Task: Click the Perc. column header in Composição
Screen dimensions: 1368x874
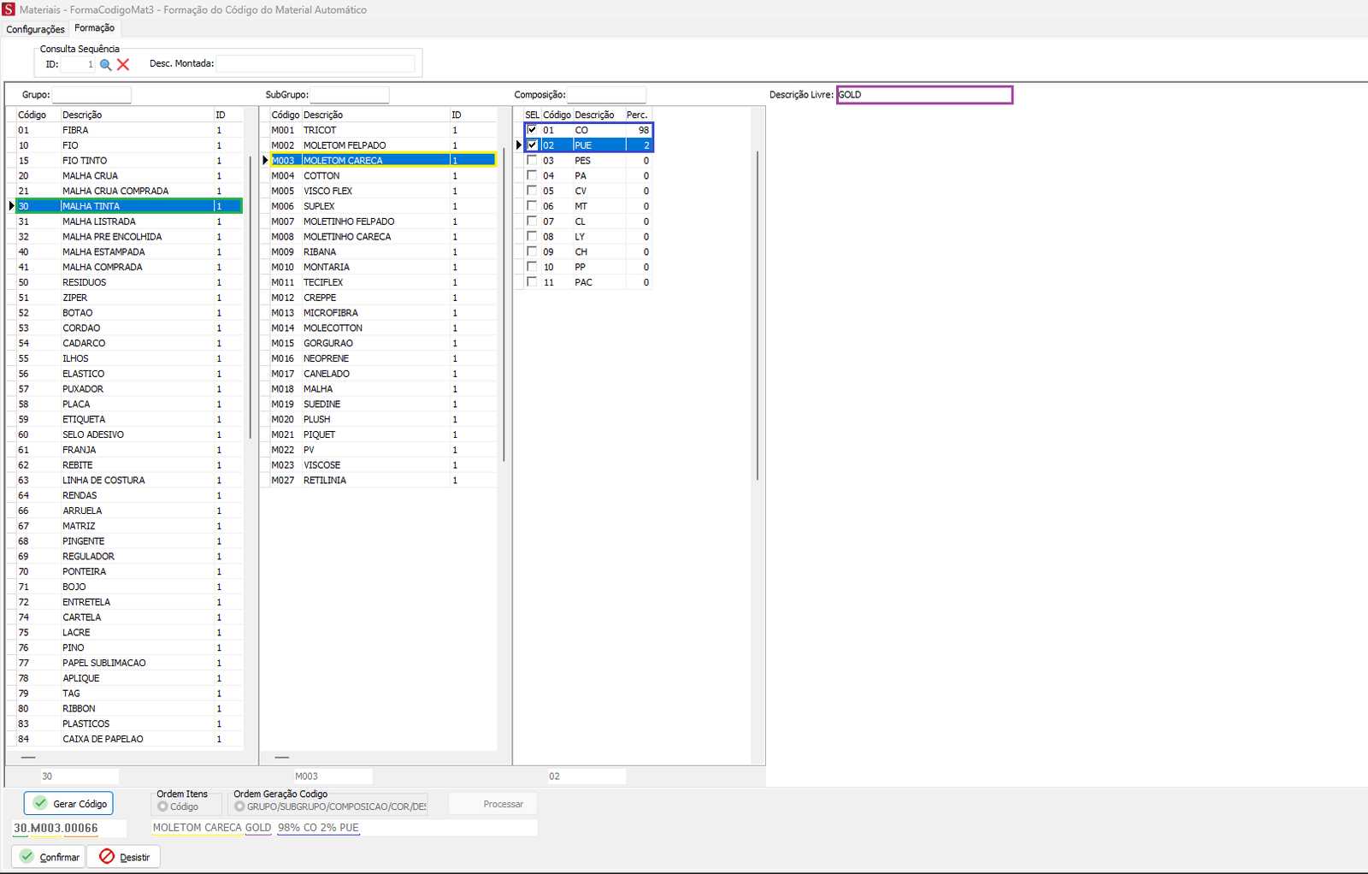Action: (x=637, y=115)
